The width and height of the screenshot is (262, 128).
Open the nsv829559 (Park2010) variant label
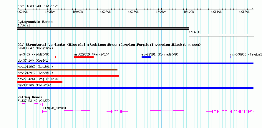(x=92, y=55)
